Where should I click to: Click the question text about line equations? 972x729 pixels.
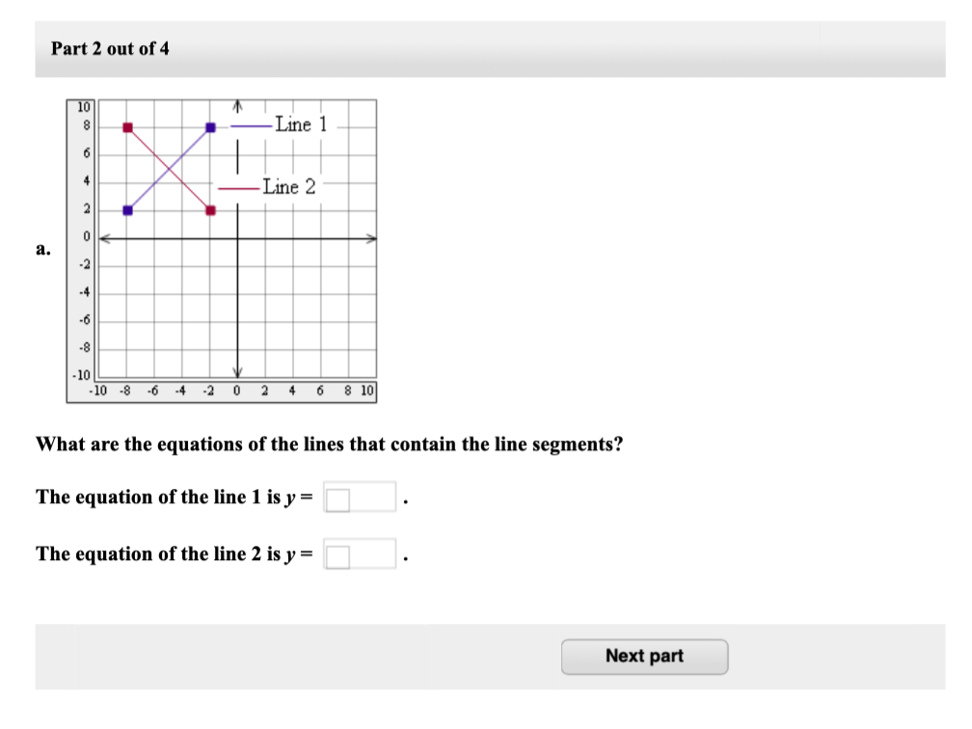328,445
